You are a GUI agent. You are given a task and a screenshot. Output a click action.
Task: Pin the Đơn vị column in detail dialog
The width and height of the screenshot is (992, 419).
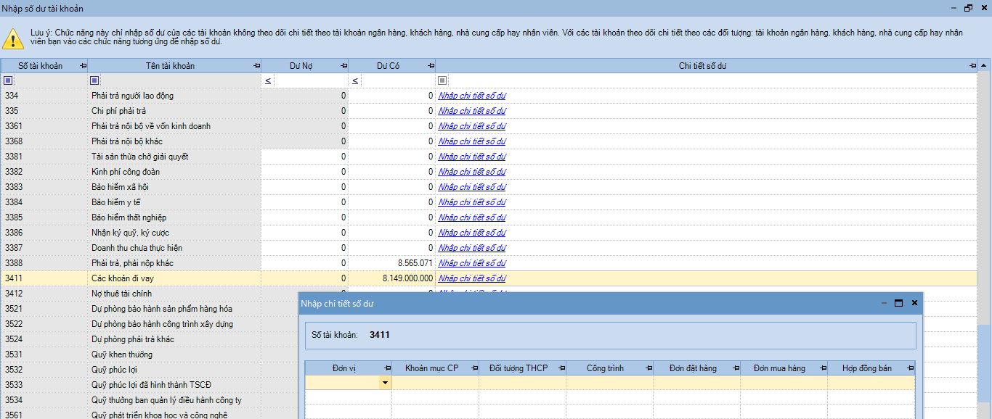click(x=387, y=368)
